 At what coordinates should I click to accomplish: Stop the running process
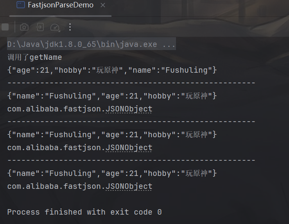coord(5,27)
